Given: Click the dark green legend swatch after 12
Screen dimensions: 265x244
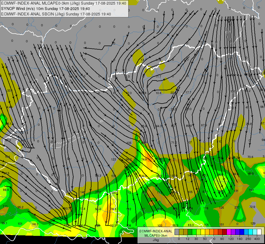Looking at the screenshot, I should 190,232.
